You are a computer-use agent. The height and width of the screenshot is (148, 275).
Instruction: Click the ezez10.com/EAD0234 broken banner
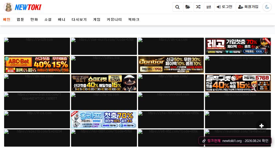point(37,138)
